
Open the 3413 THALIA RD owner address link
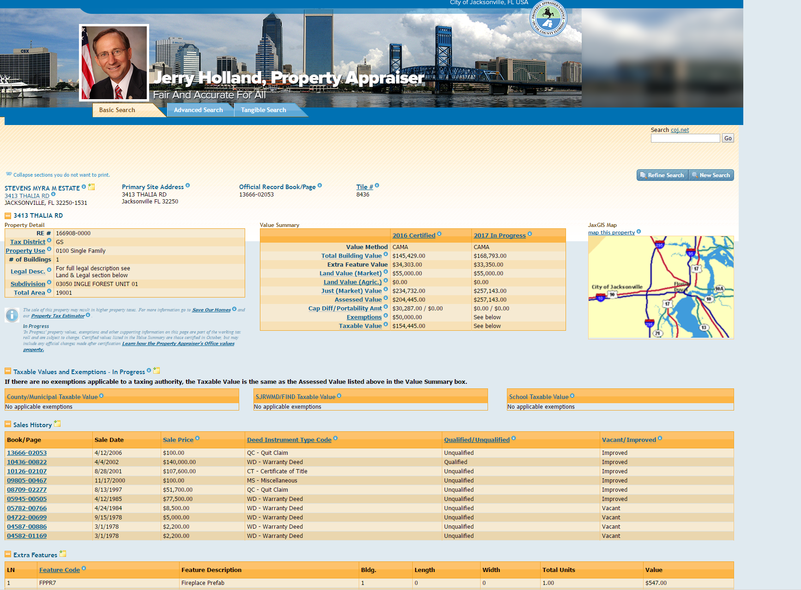point(27,196)
